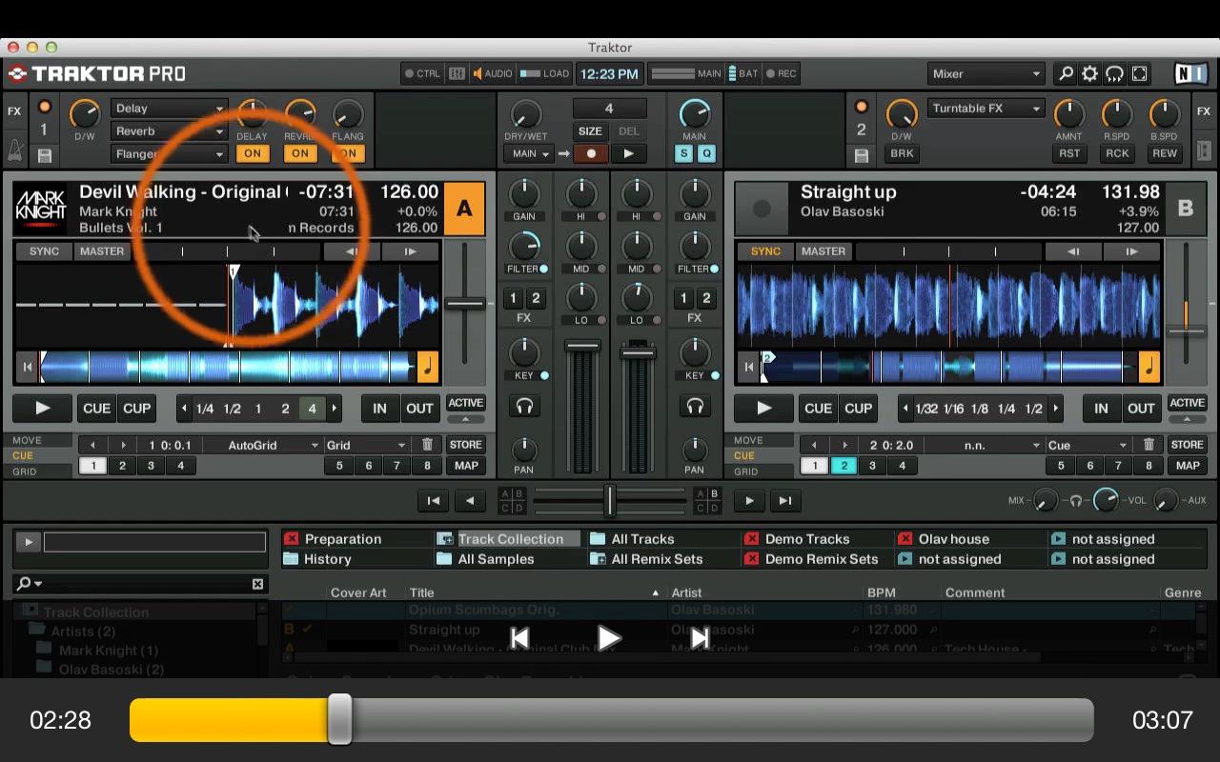Save FX unit 1 snapshot with disk icon

[x=44, y=155]
